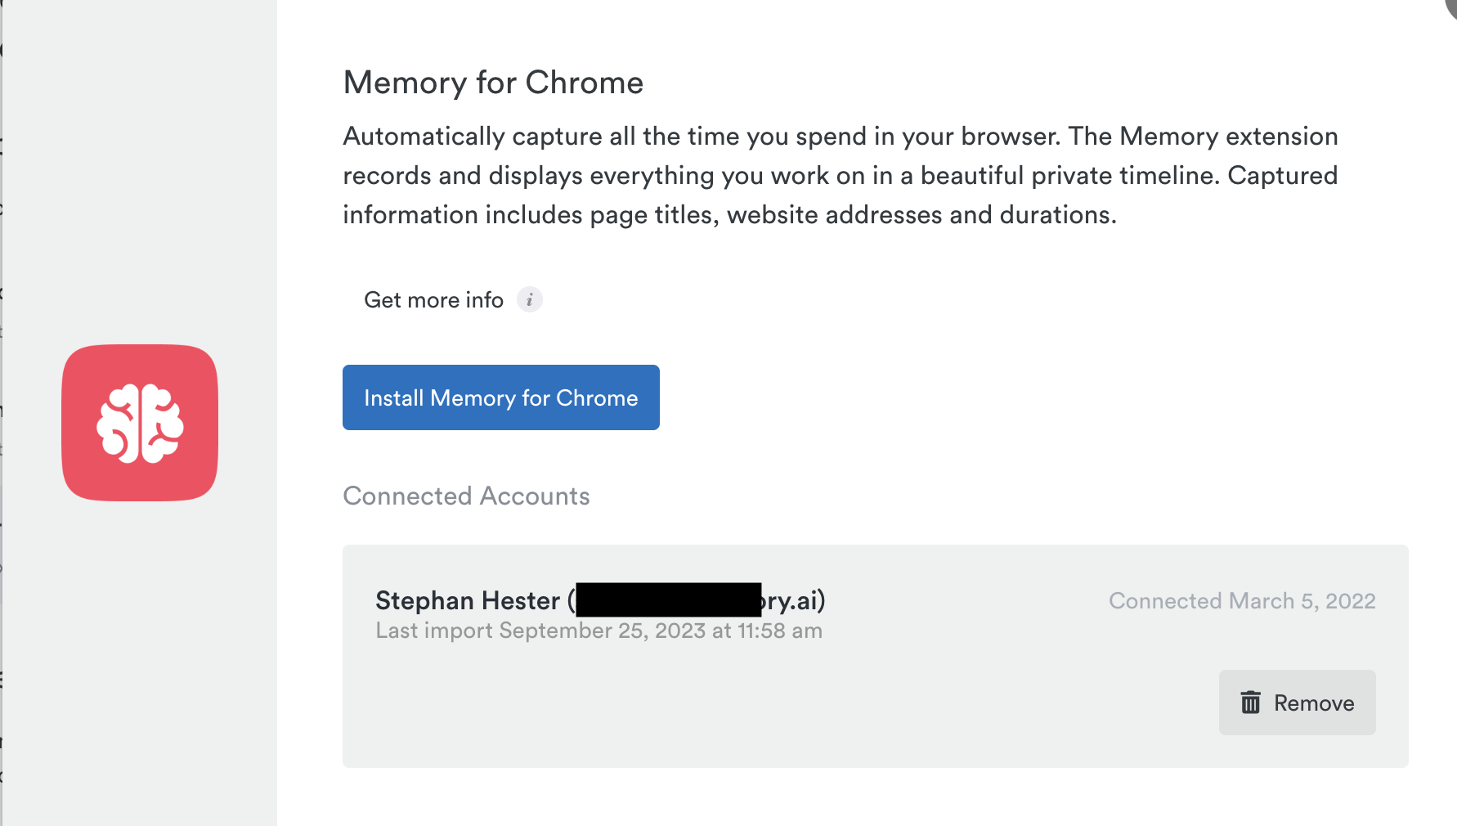Click the trash can glyph in Connected Accounts card
The width and height of the screenshot is (1457, 826).
pos(1250,702)
